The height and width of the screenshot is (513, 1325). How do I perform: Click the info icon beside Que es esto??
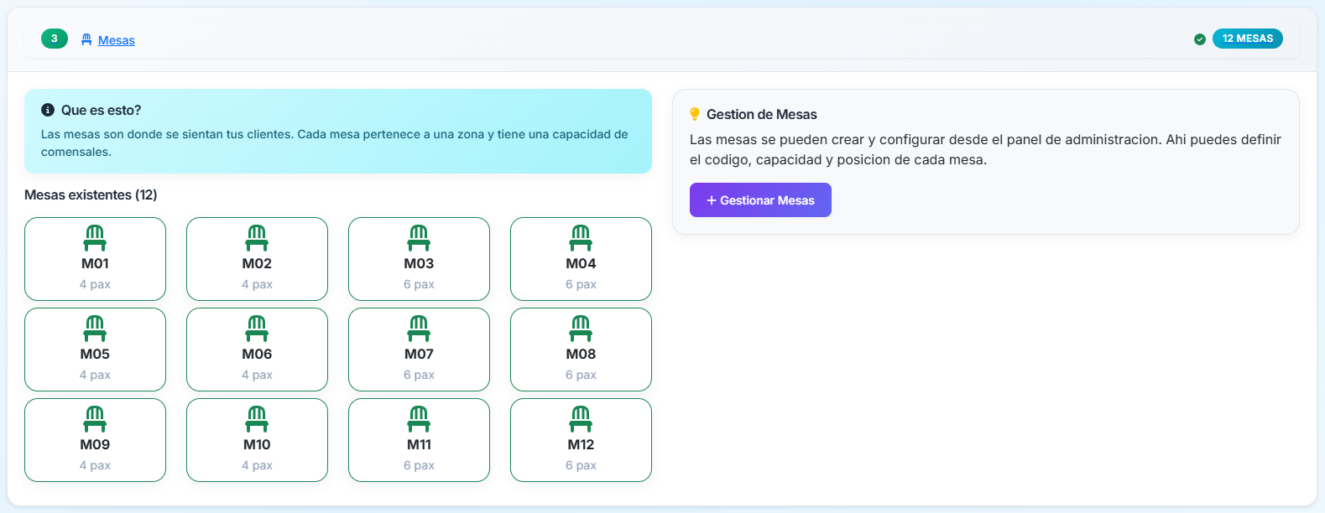pos(48,110)
